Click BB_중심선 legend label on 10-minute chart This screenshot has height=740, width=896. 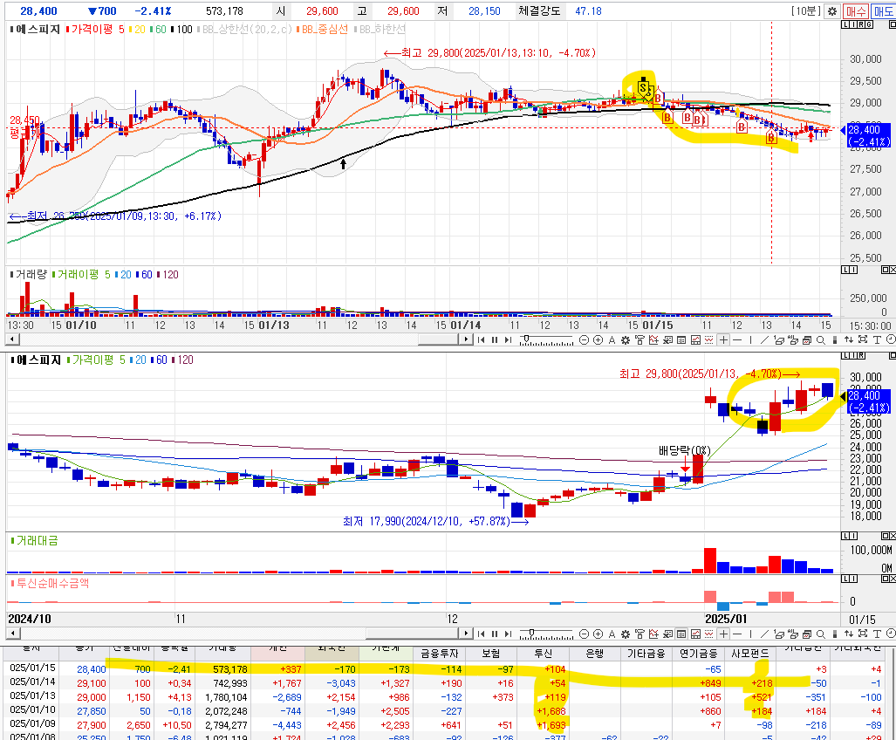324,29
